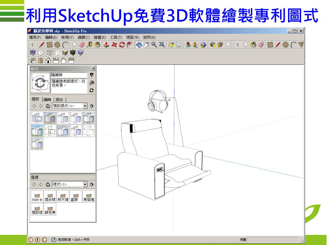This screenshot has height=245, width=327.
Task: Open the 樣式<1> dropdown in lower pane
Action: (85, 184)
